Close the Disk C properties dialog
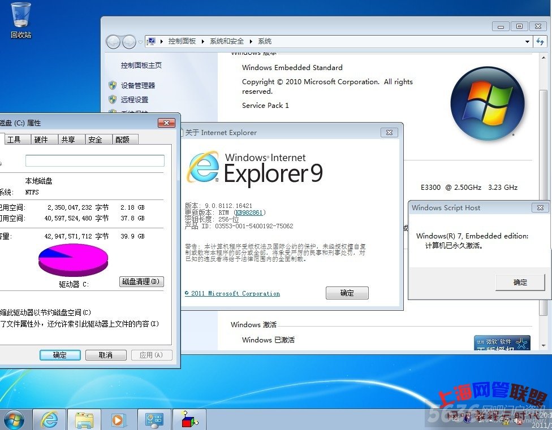This screenshot has width=552, height=430. coord(166,123)
